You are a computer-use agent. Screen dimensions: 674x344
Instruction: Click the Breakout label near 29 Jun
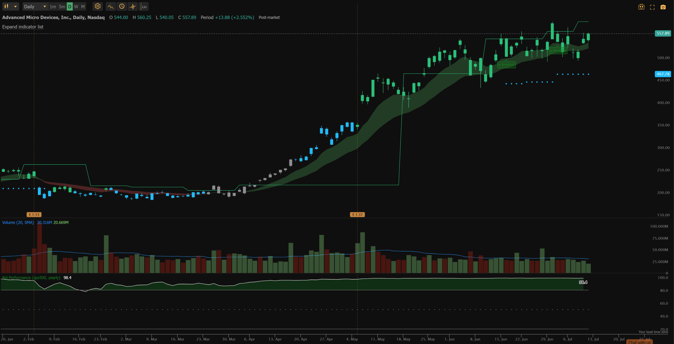558,50
